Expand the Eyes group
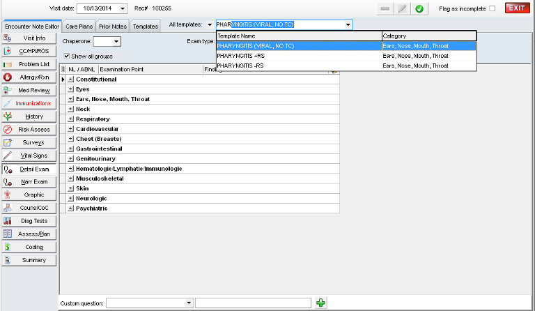Image resolution: width=535 pixels, height=311 pixels. (x=70, y=89)
